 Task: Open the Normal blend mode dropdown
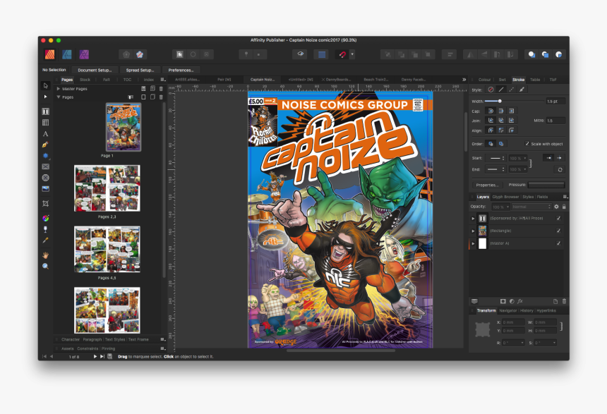tap(531, 207)
